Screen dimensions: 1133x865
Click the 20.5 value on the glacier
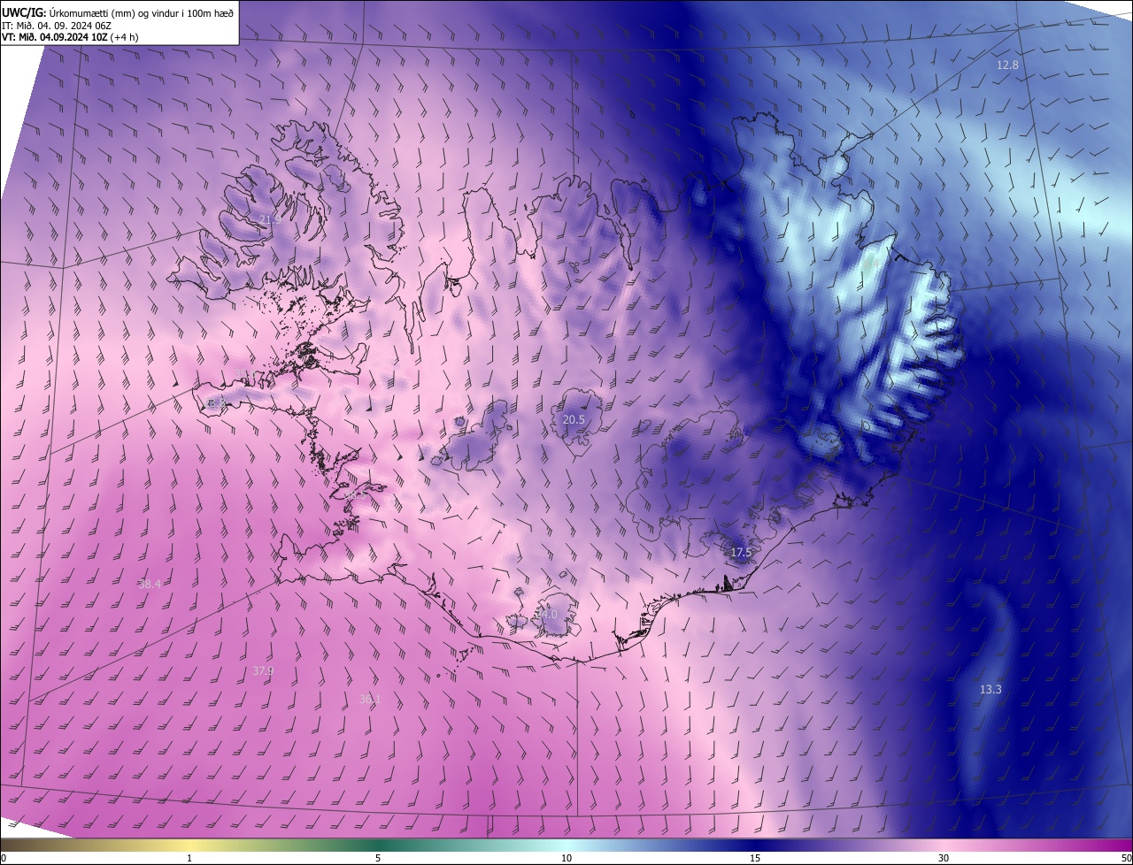point(574,419)
